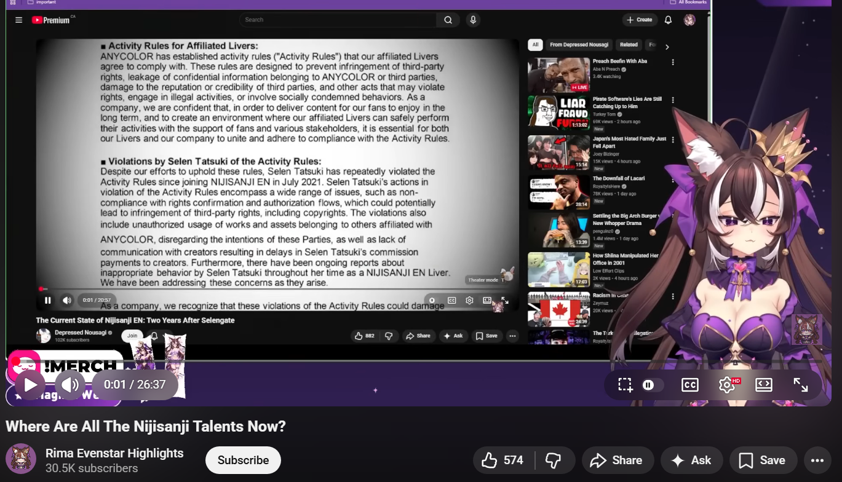Viewport: 842px width, 482px height.
Task: Click Join next to Depressed Nousagi
Action: [132, 336]
